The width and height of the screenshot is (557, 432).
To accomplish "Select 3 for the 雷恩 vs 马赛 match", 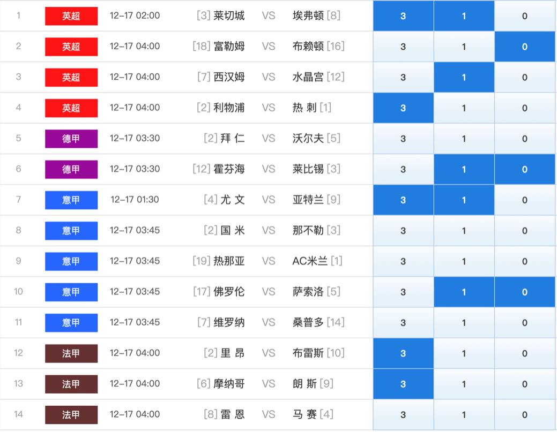I will click(403, 415).
